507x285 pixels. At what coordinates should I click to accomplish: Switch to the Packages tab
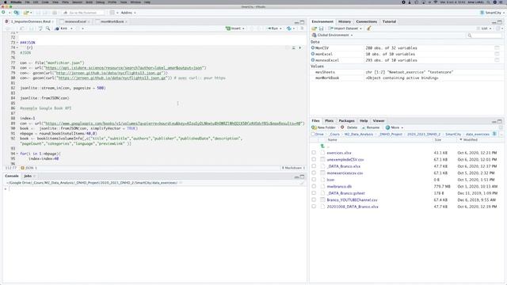coord(346,121)
